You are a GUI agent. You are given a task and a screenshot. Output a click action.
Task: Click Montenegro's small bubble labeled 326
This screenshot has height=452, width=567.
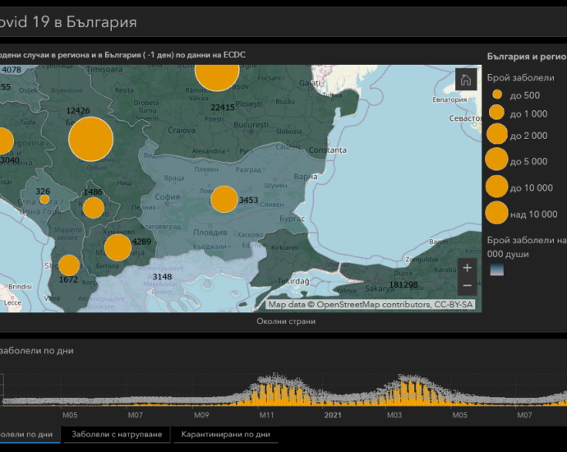(x=44, y=199)
